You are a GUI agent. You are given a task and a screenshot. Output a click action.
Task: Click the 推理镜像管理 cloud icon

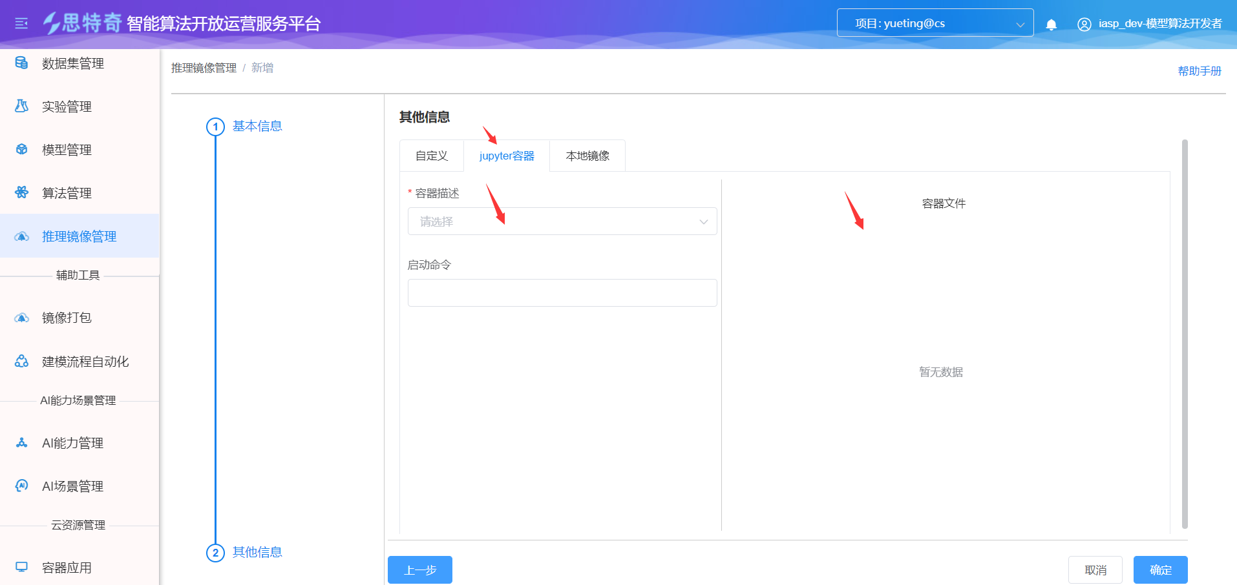pos(21,236)
